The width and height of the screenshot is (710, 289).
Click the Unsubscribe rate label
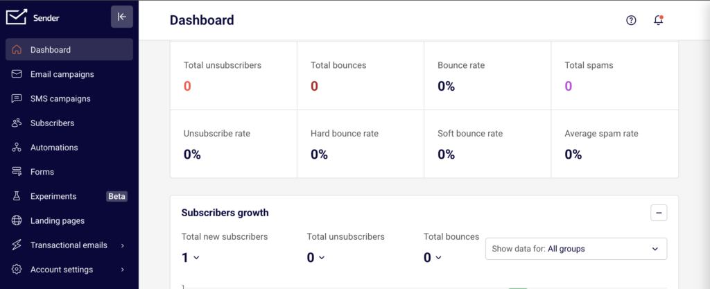(x=217, y=134)
